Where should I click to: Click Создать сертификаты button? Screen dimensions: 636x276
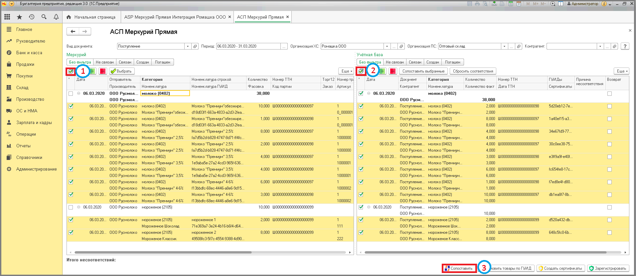pyautogui.click(x=560, y=268)
